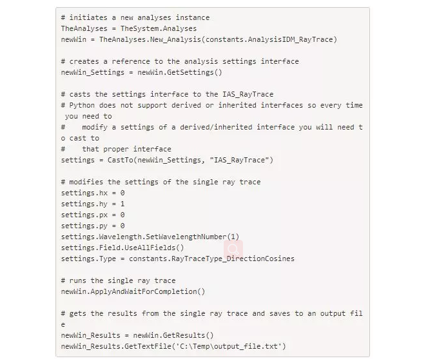Click the 'TheAnalyses = TheSystem.Analyses' code line
Viewport: 428px width, 361px height.
click(129, 28)
